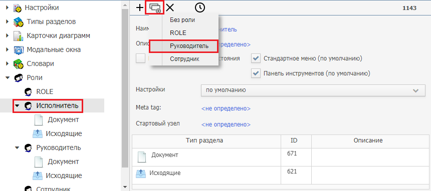Click the plus add icon in toolbar
The image size is (431, 191).
tap(140, 7)
